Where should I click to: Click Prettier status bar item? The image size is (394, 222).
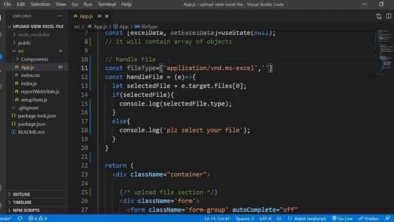pyautogui.click(x=369, y=218)
